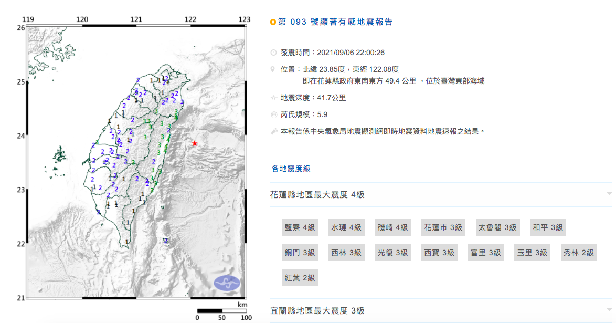Screen dimensions: 616x323
Task: Click the Central Weather Bureau logo on map
Action: [227, 283]
